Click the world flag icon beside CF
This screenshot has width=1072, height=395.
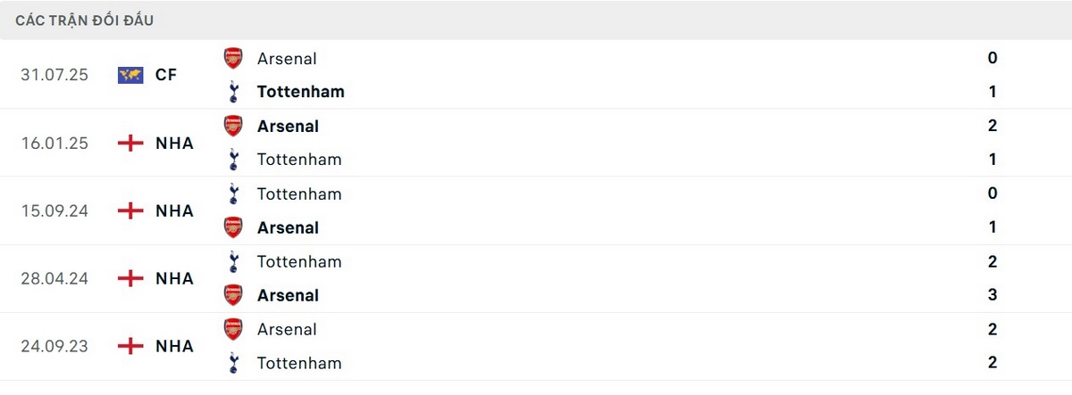click(130, 75)
